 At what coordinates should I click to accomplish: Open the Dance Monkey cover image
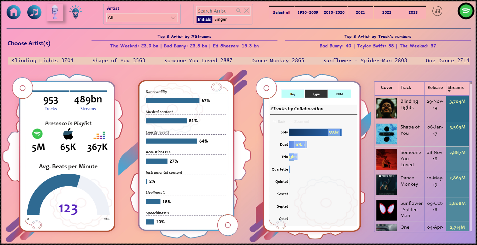[x=387, y=185]
